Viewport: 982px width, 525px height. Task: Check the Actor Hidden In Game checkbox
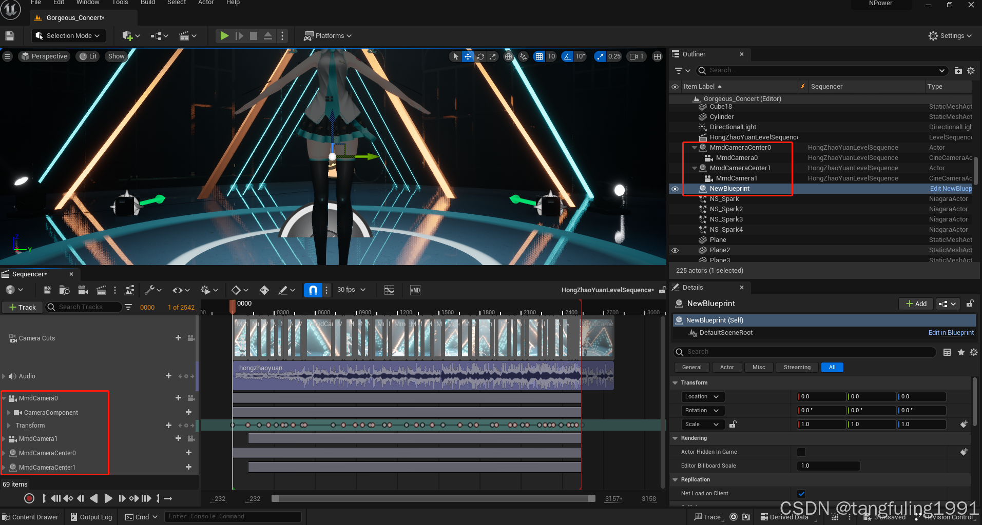coord(801,452)
